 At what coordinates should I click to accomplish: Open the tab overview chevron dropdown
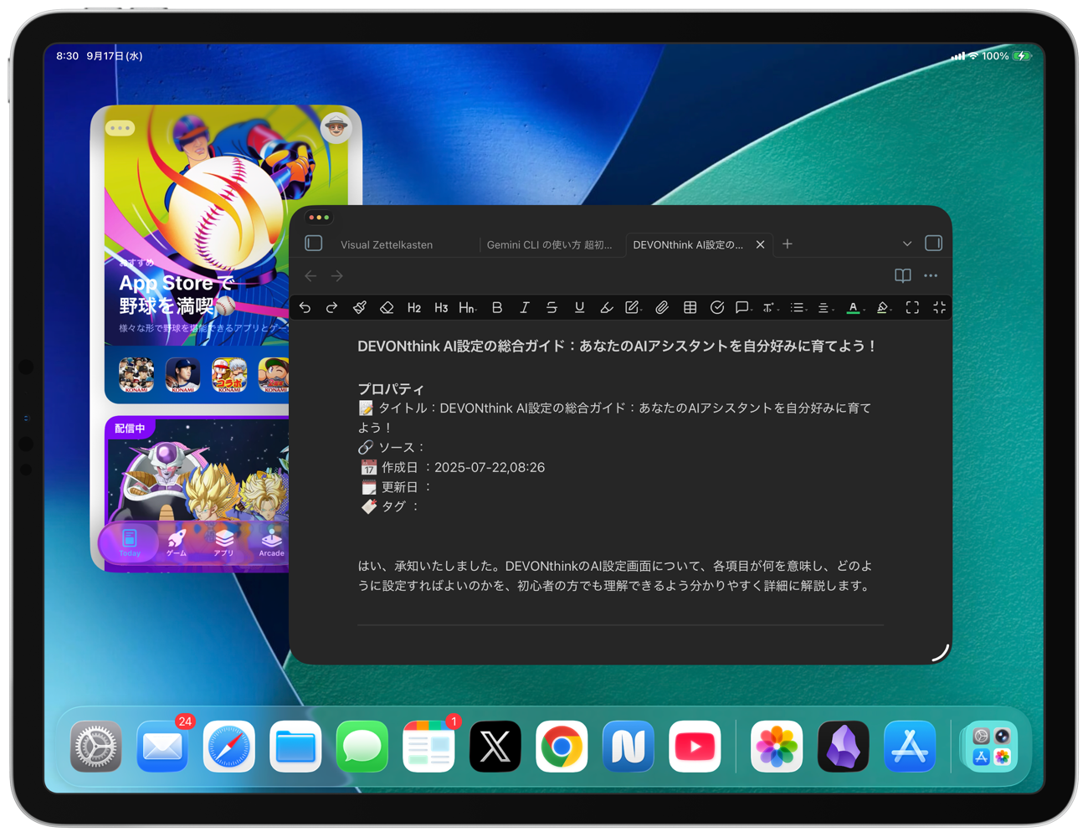(907, 244)
